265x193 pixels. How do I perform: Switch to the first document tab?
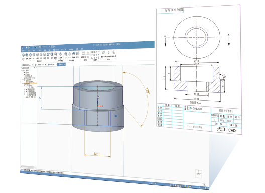tap(27, 65)
